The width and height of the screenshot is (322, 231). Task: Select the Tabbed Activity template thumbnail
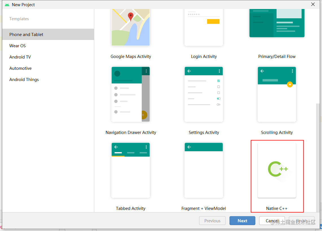pos(131,170)
